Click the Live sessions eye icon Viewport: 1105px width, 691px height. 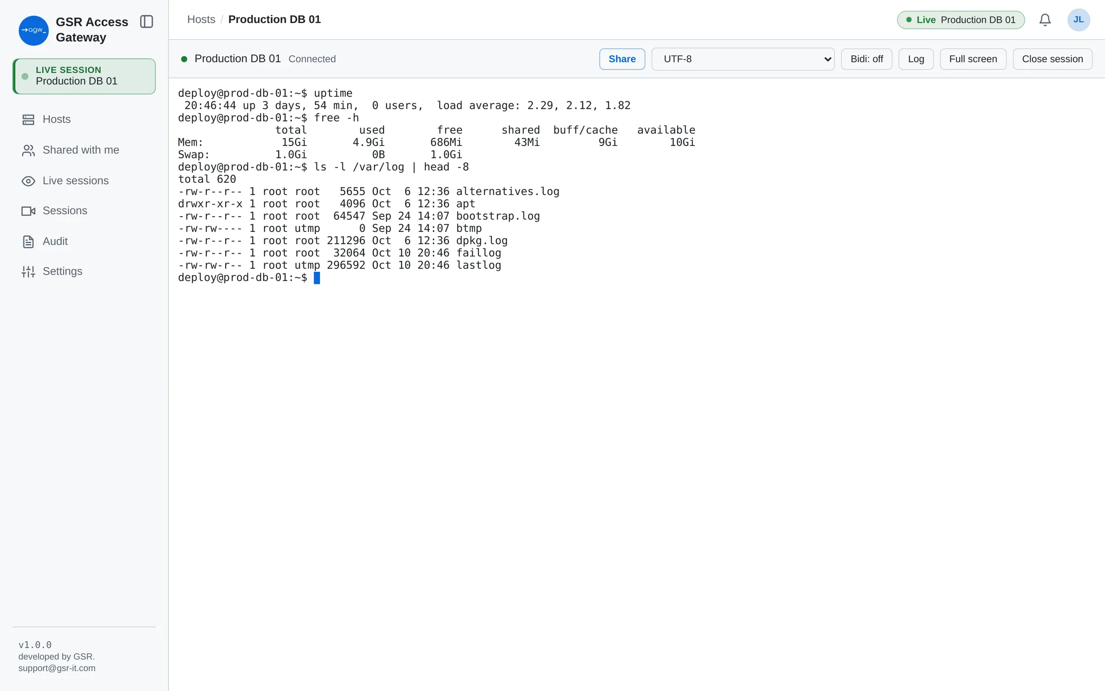pyautogui.click(x=28, y=181)
